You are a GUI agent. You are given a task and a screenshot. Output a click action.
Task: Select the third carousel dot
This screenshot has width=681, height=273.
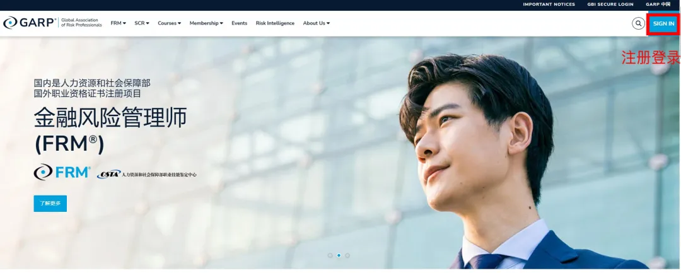tap(347, 255)
